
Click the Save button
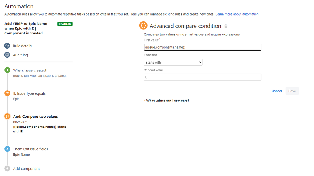[x=292, y=91]
